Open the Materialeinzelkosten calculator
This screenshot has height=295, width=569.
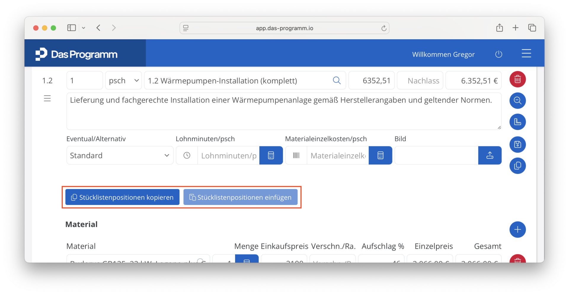click(380, 155)
